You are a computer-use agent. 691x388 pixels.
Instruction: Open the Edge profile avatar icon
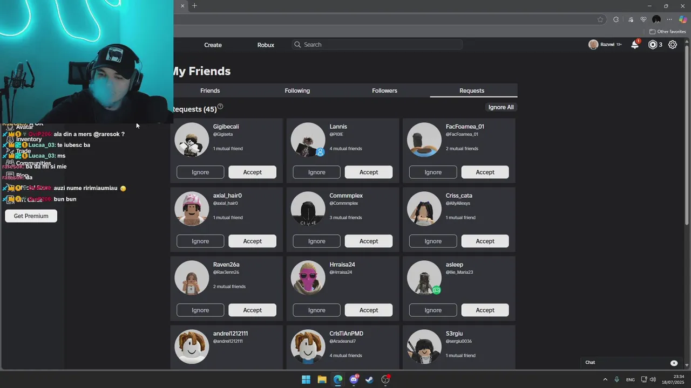(x=656, y=19)
